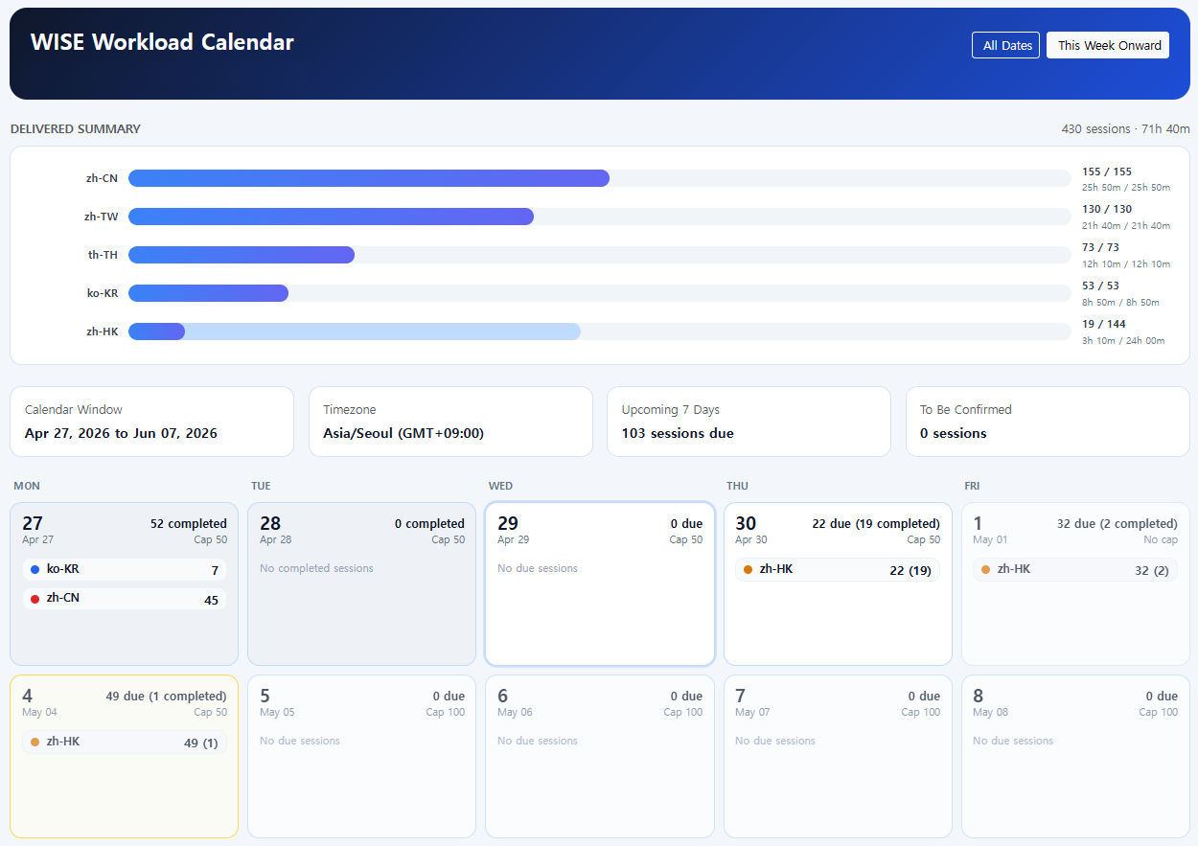The height and width of the screenshot is (846, 1198).
Task: Click the 32 due (2 completed) label
Action: (x=1117, y=524)
